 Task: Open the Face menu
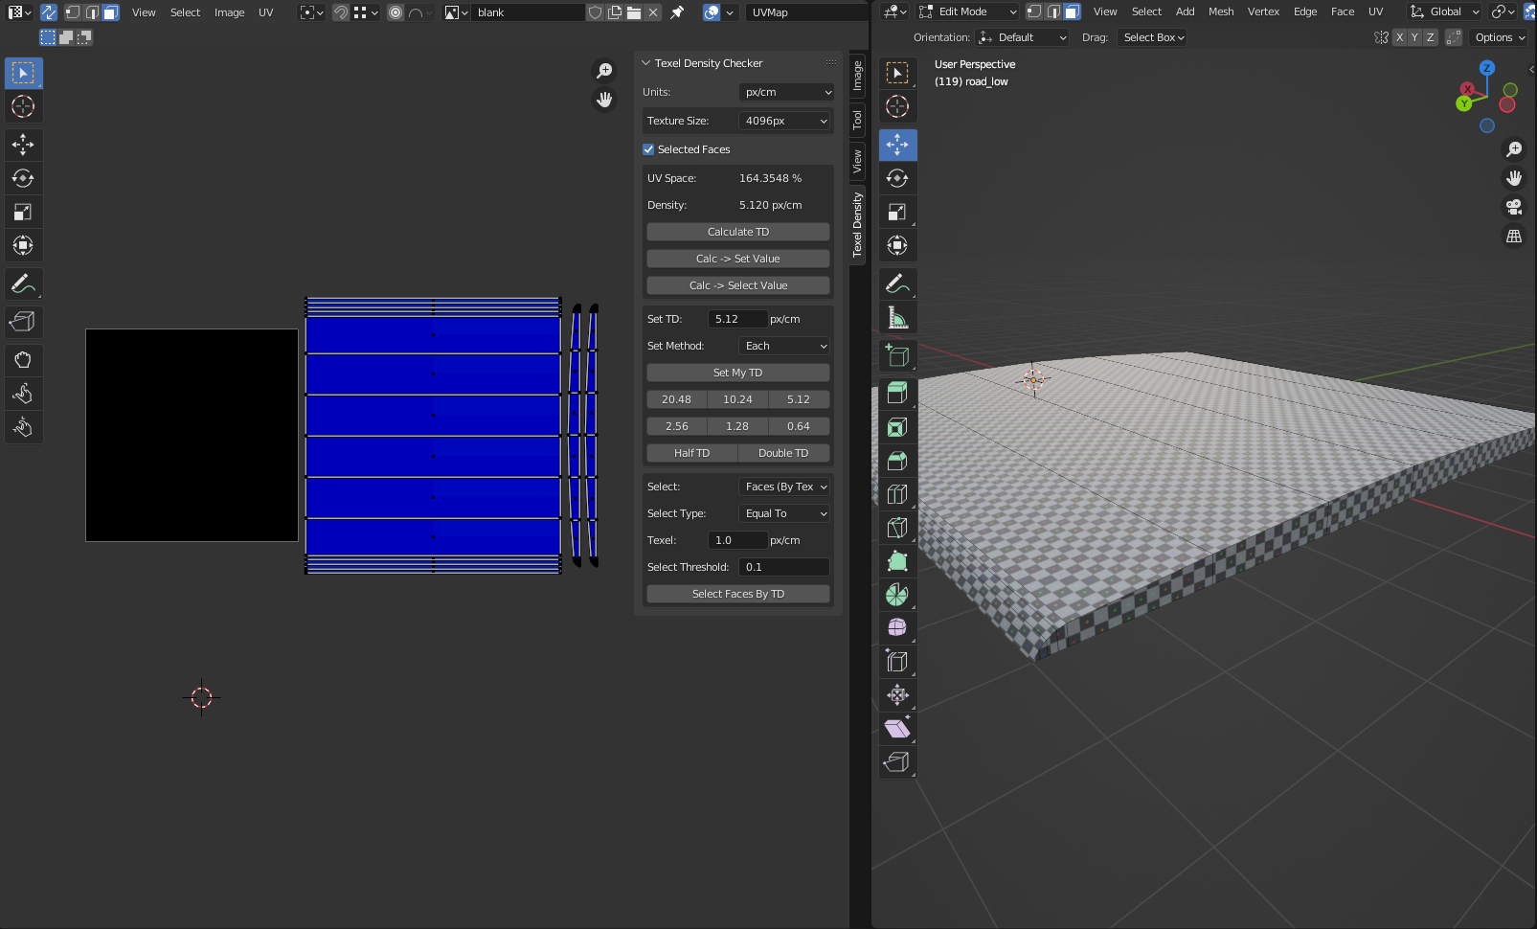point(1343,11)
